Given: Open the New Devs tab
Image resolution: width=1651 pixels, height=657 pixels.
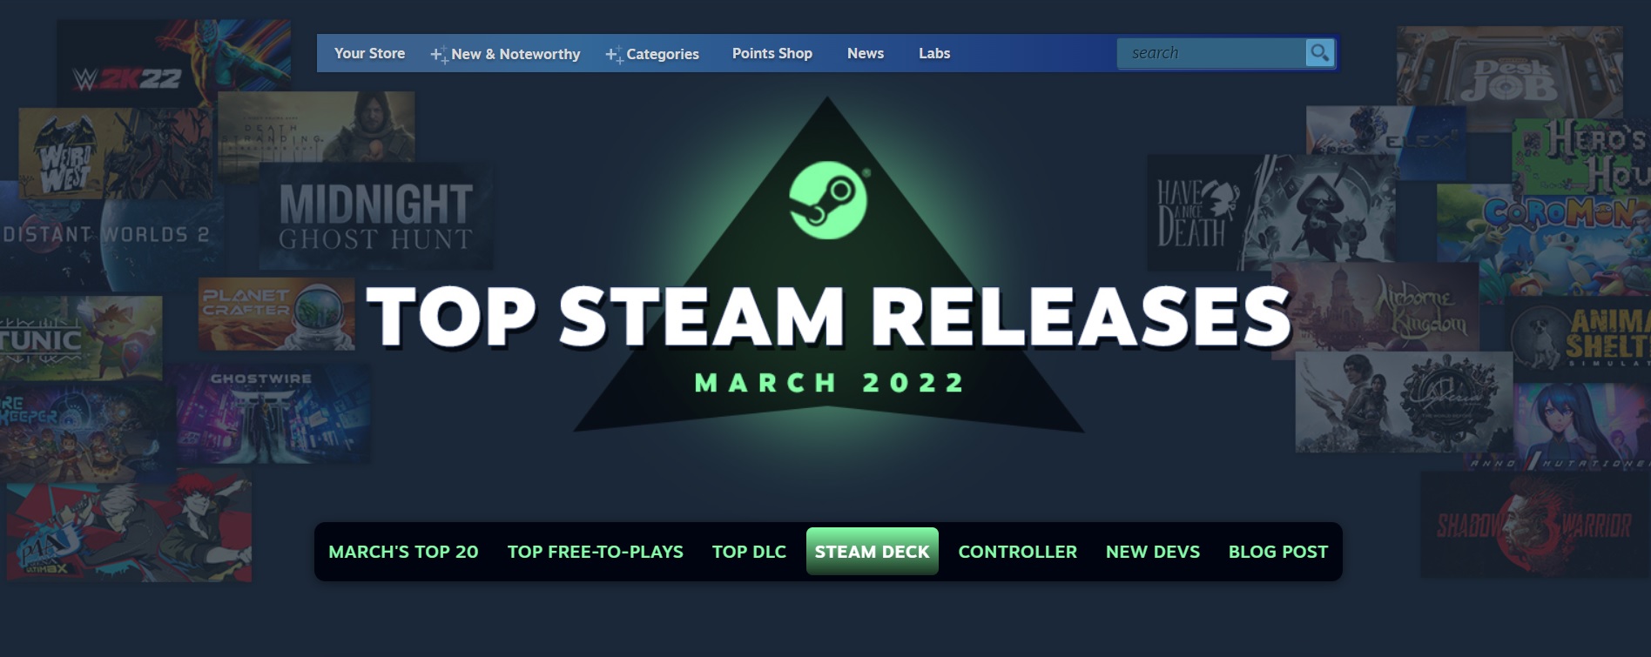Looking at the screenshot, I should (1153, 552).
